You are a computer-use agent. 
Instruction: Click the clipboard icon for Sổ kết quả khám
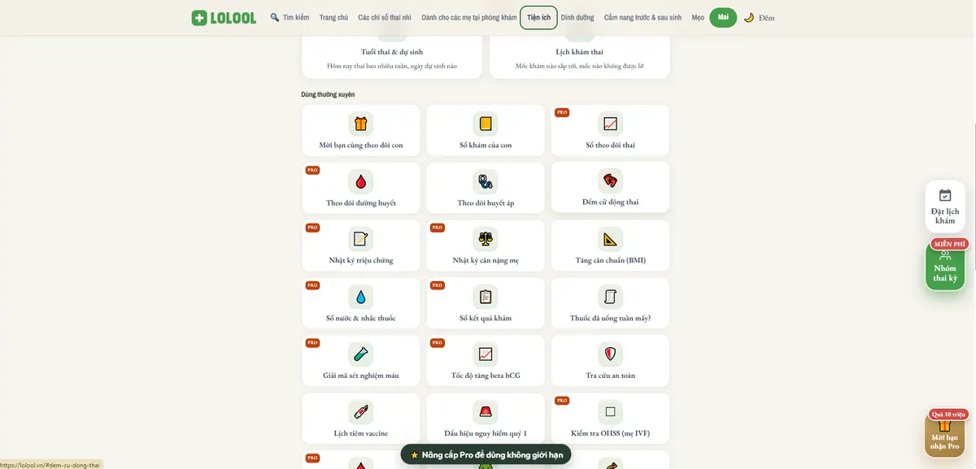486,297
